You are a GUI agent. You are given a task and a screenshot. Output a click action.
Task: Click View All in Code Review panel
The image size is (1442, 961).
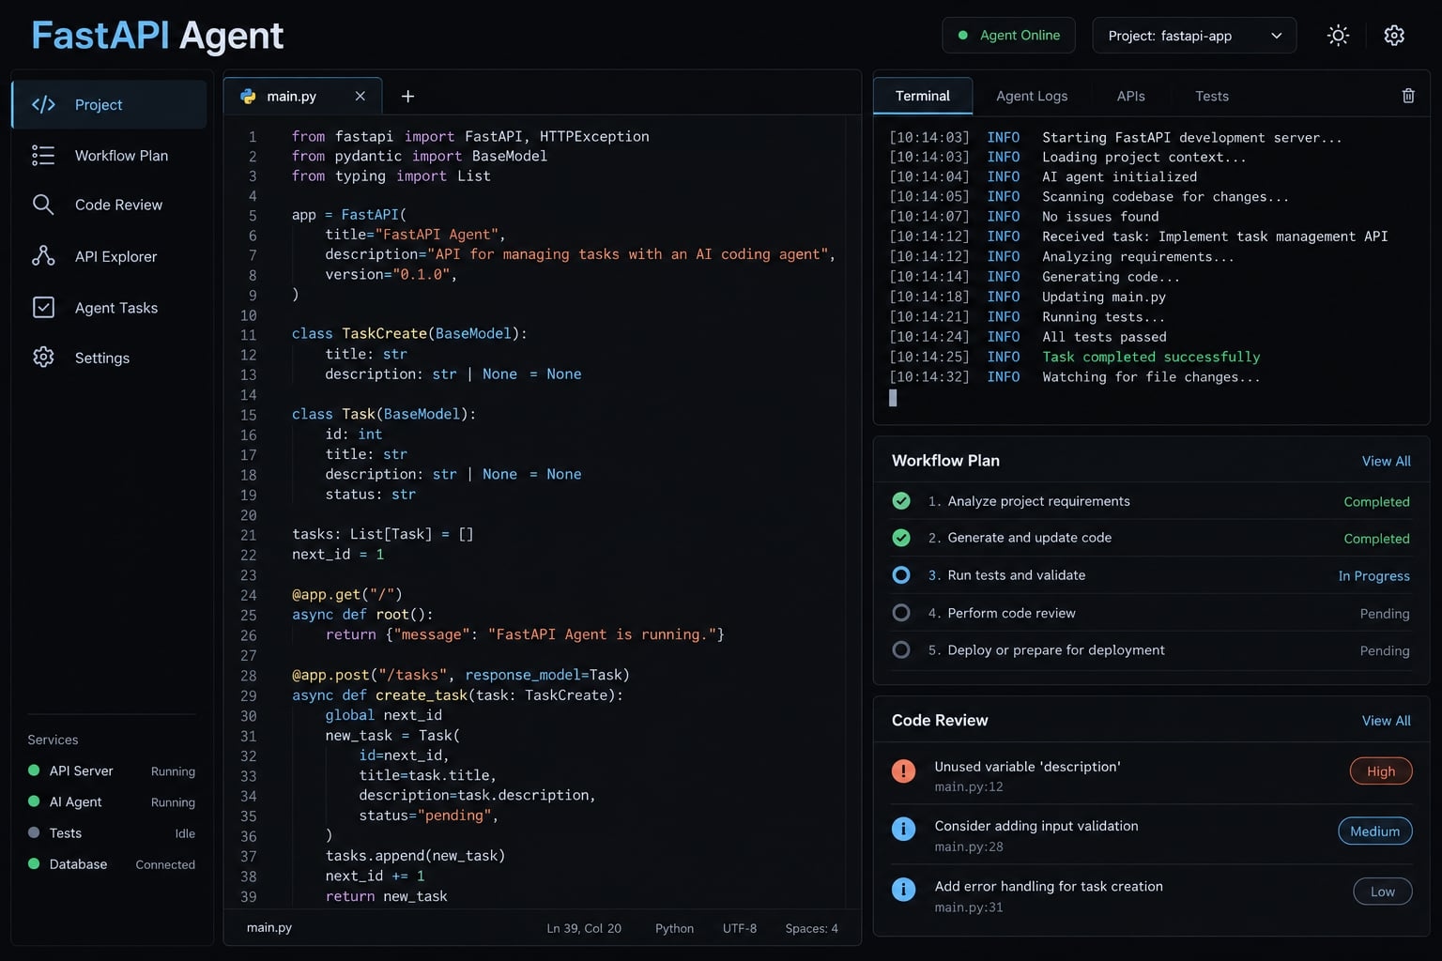point(1387,721)
